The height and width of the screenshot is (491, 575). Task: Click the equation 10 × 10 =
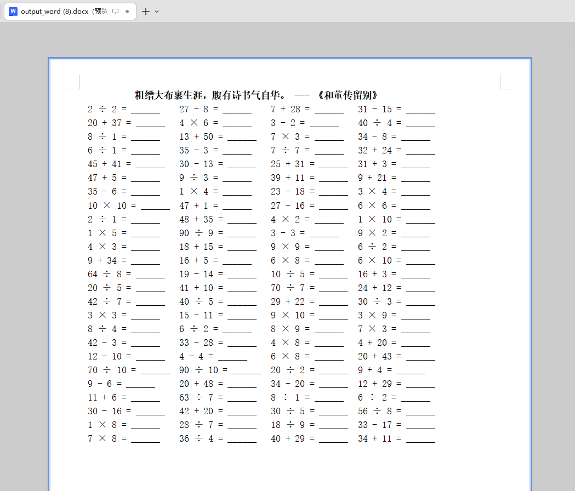coord(112,205)
